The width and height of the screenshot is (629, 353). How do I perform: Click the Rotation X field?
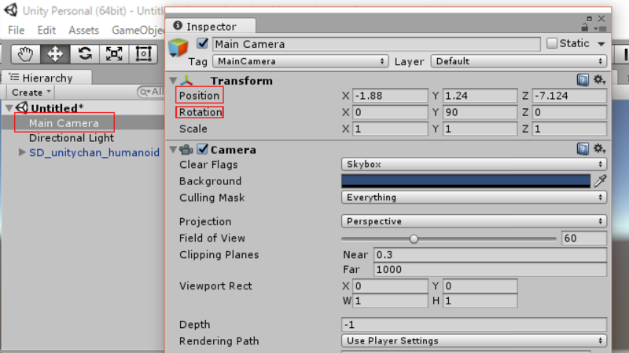390,112
